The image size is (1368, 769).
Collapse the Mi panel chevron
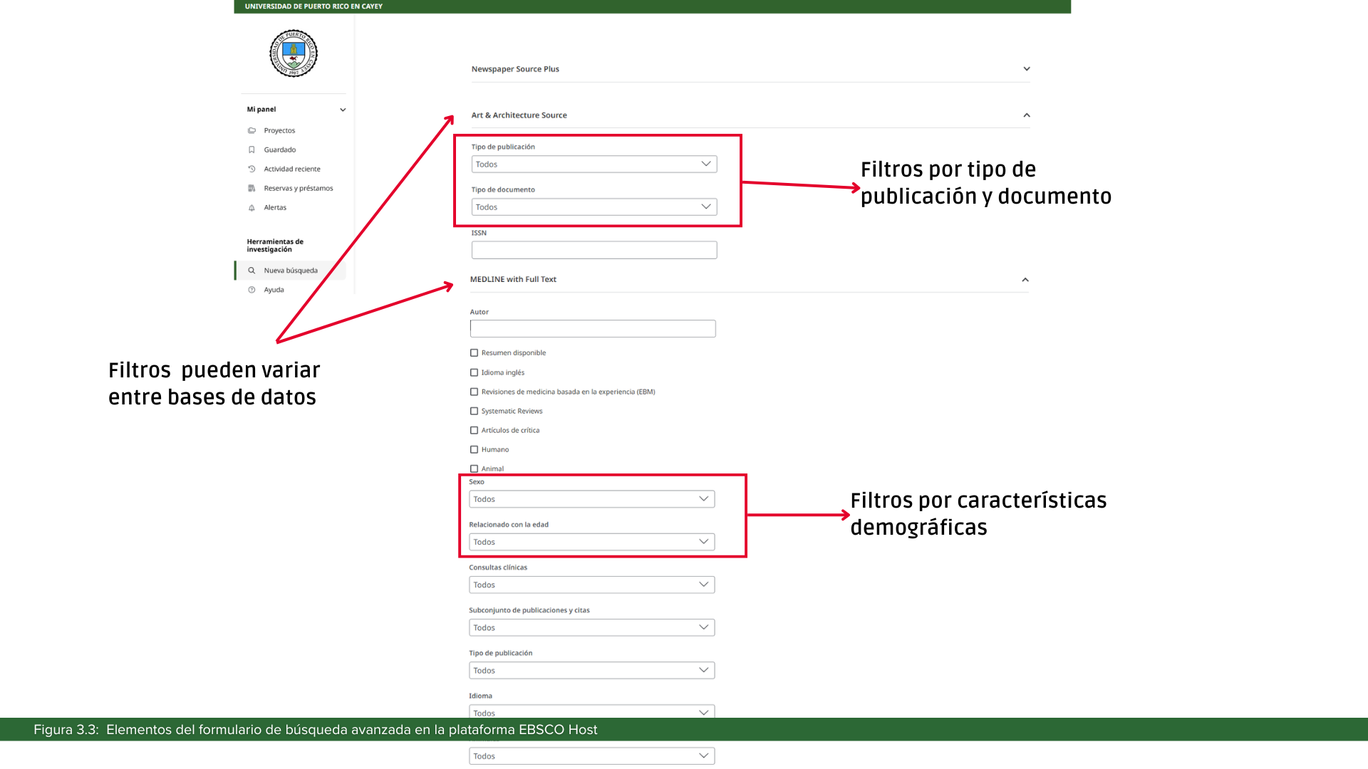click(x=343, y=110)
